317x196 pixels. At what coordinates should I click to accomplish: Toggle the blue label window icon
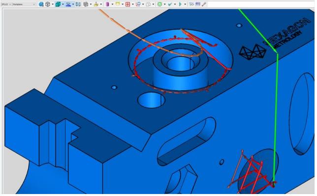pos(197,3)
